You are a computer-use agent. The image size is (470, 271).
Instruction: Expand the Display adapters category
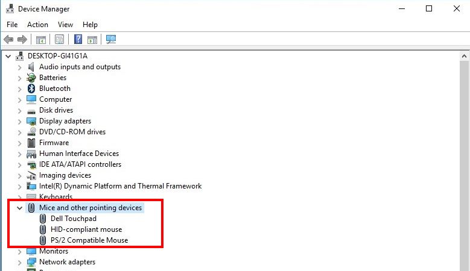coord(19,122)
